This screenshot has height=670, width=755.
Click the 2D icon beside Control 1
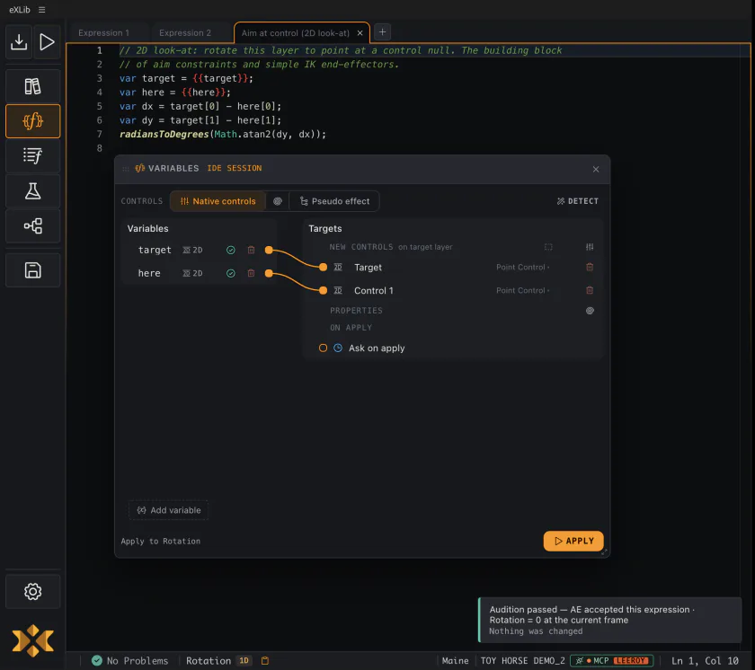click(338, 290)
